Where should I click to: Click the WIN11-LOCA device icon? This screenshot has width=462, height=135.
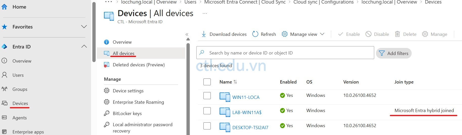click(225, 97)
